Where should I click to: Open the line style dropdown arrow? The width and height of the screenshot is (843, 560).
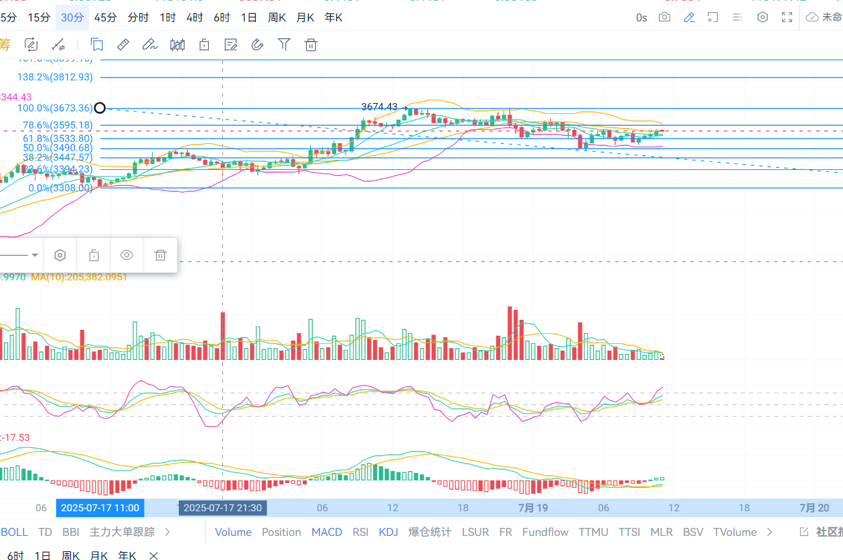(x=35, y=255)
